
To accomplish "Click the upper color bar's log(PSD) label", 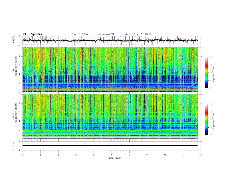I will [x=214, y=74].
